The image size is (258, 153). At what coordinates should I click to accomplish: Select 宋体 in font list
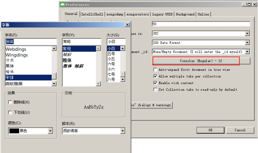tap(28, 77)
